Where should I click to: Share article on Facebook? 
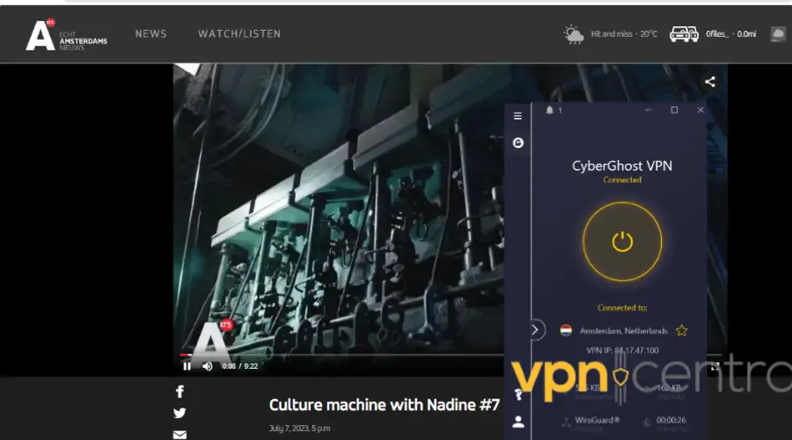180,392
